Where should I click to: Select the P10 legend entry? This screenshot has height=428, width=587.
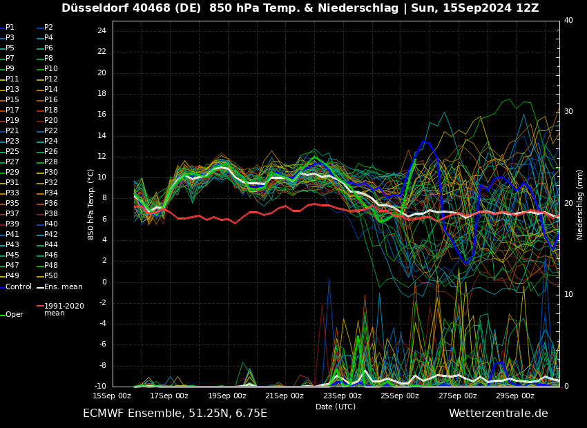[51, 69]
